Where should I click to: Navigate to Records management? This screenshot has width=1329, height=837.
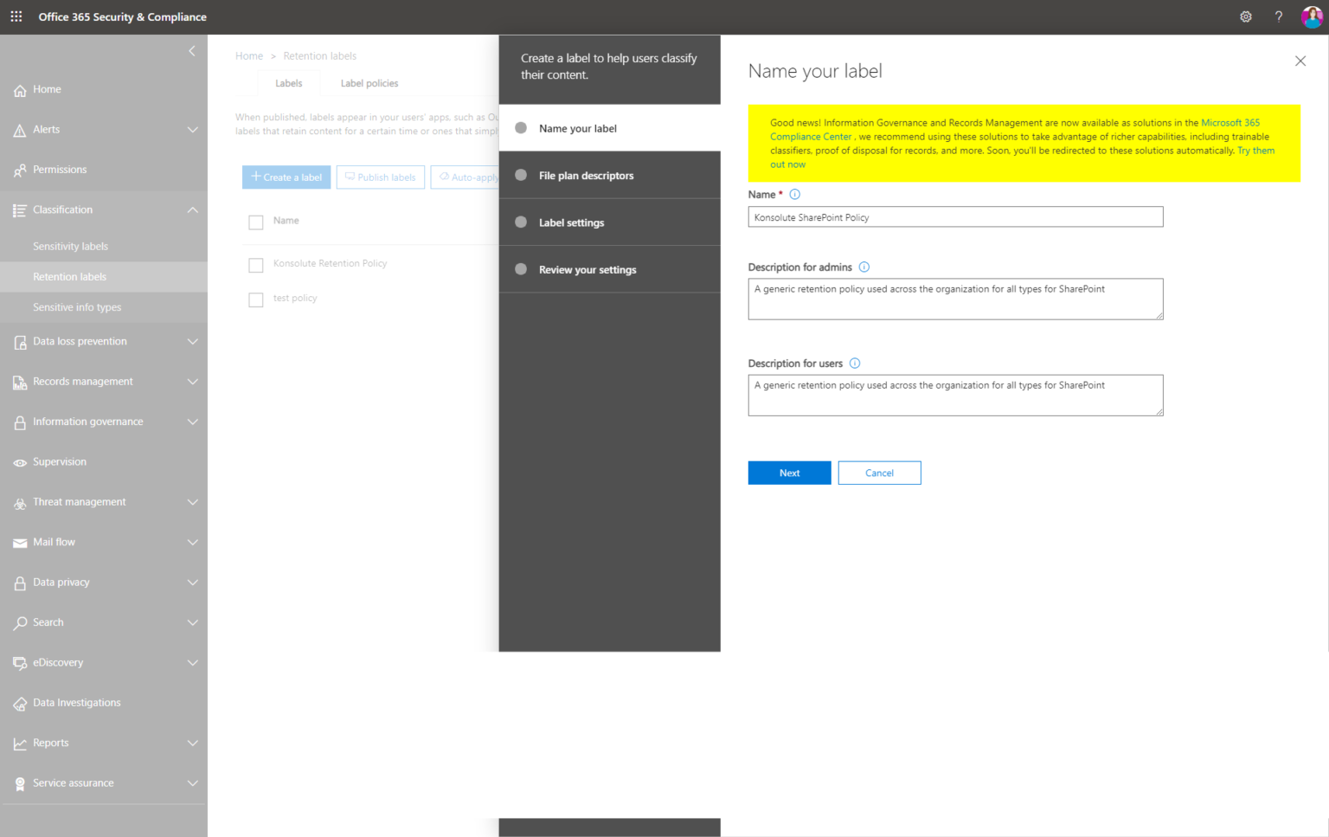pyautogui.click(x=82, y=381)
